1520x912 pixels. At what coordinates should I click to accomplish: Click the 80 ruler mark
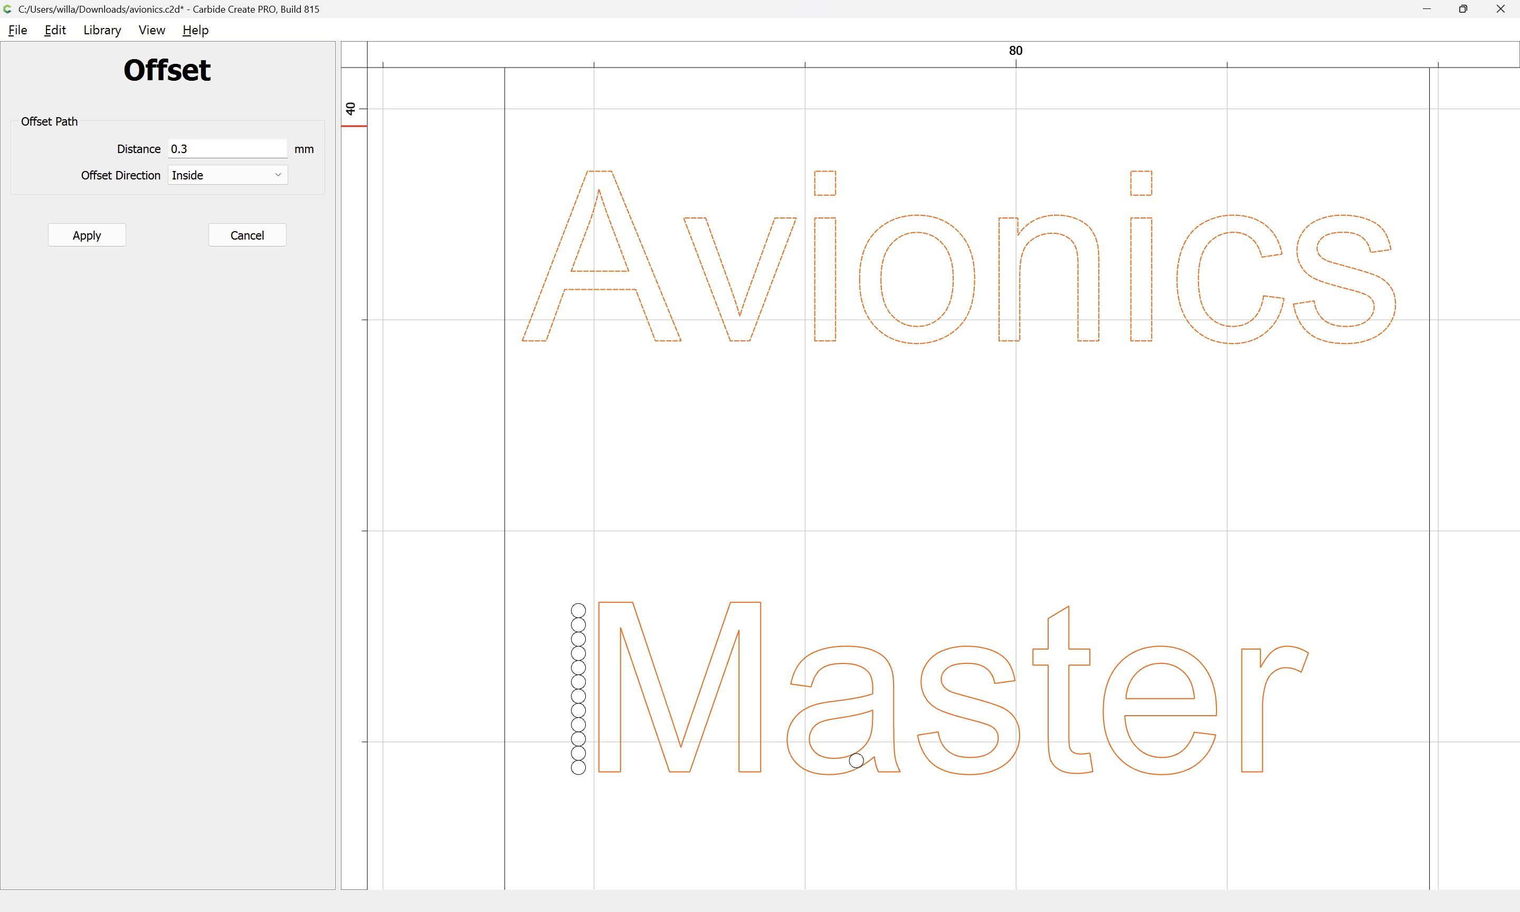1015,51
